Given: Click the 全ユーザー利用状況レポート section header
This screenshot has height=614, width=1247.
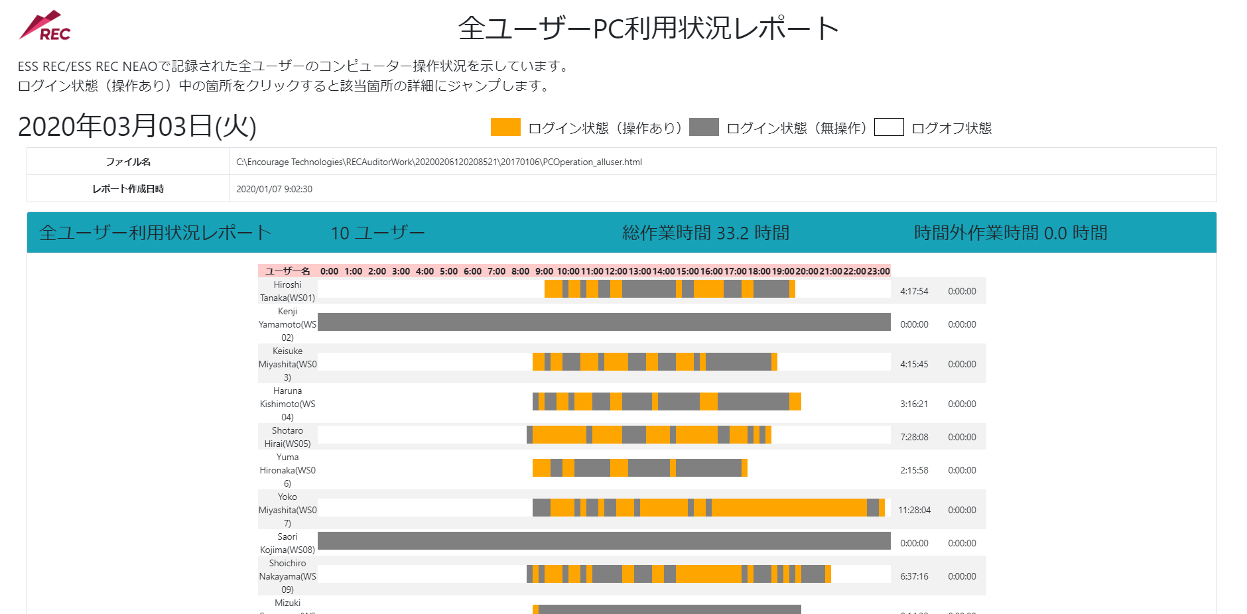Looking at the screenshot, I should (155, 233).
